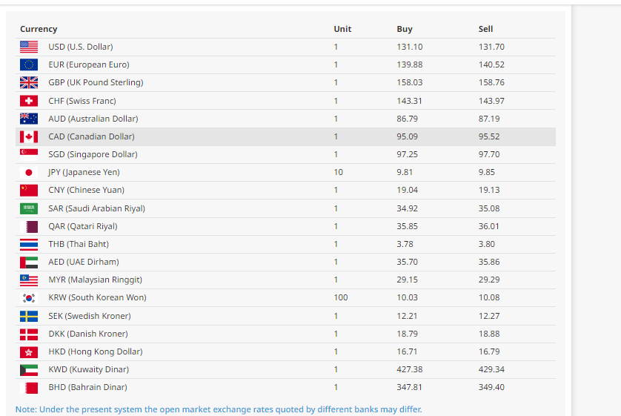Click the UK flag icon
This screenshot has height=416, width=621.
coord(29,82)
